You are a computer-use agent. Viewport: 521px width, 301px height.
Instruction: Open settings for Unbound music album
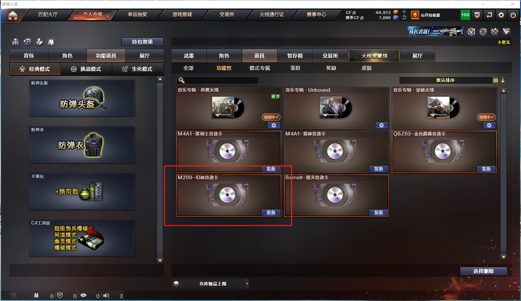pyautogui.click(x=382, y=125)
